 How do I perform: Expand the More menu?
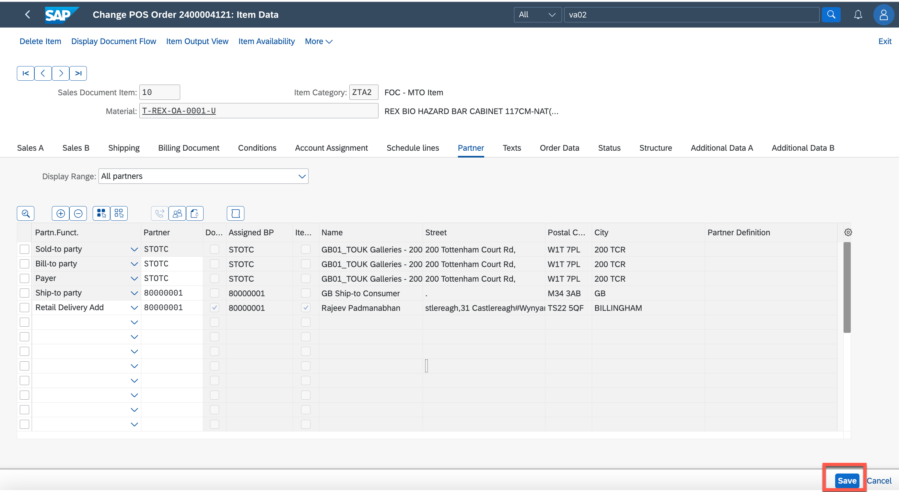coord(318,41)
